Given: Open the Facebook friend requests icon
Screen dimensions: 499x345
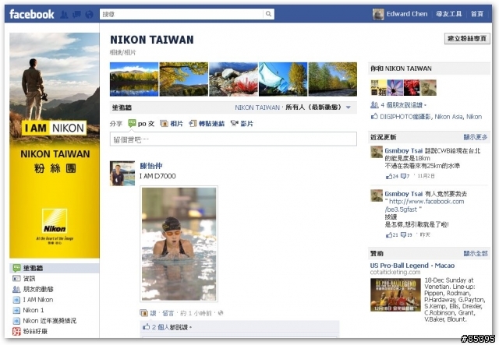Looking at the screenshot, I should (x=64, y=14).
